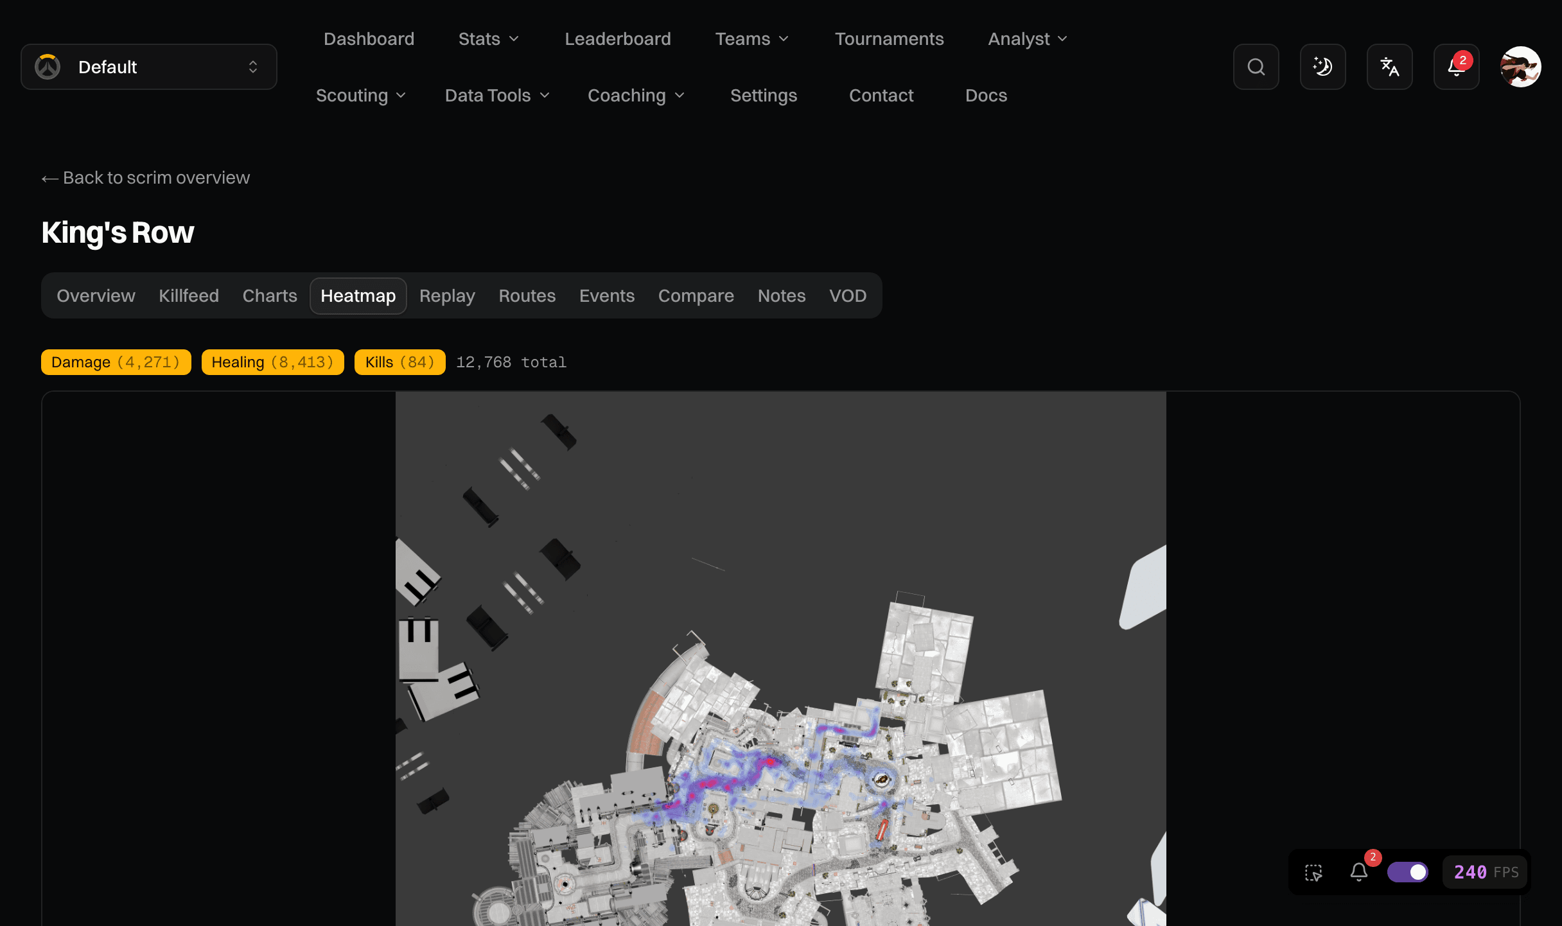Viewport: 1562px width, 926px height.
Task: Click the King's Row page heading
Action: pos(118,232)
